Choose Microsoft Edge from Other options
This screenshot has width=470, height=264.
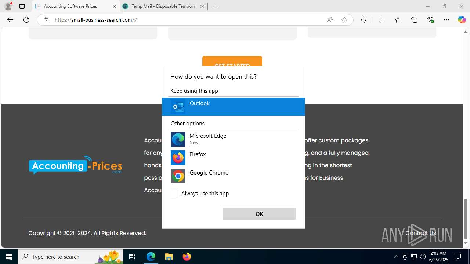tap(234, 139)
